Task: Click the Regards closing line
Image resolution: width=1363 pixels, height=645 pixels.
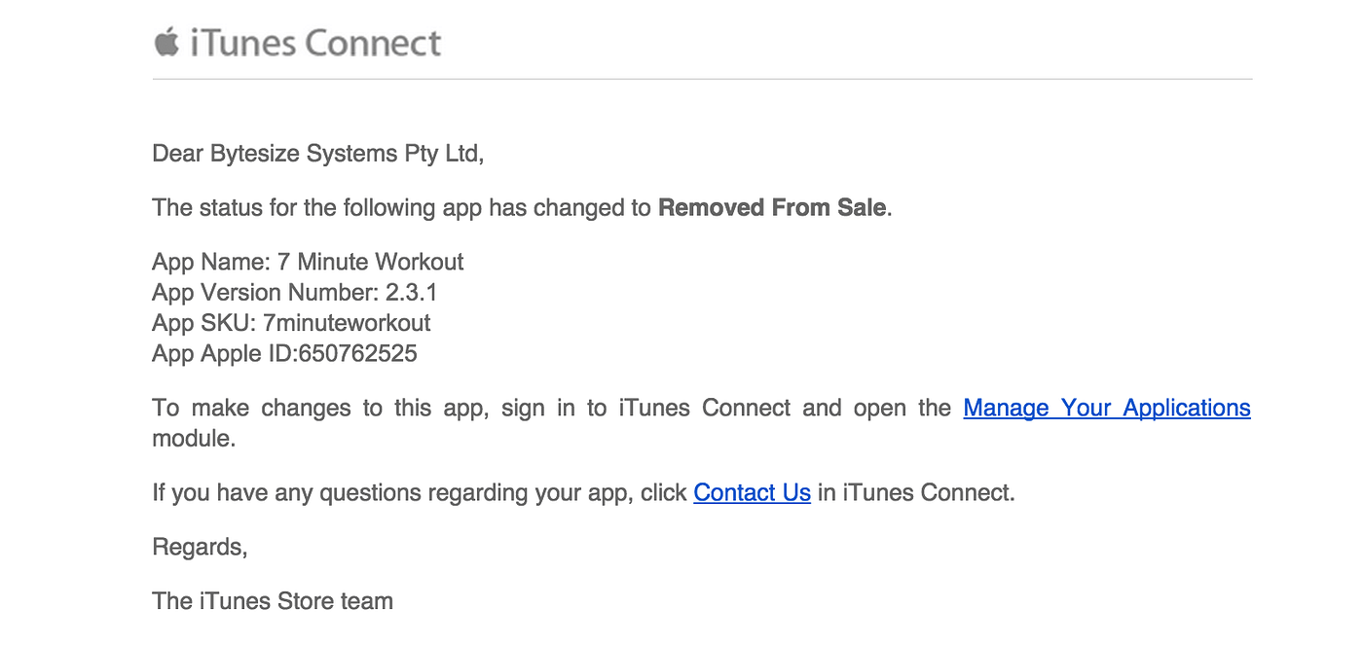Action: point(200,548)
